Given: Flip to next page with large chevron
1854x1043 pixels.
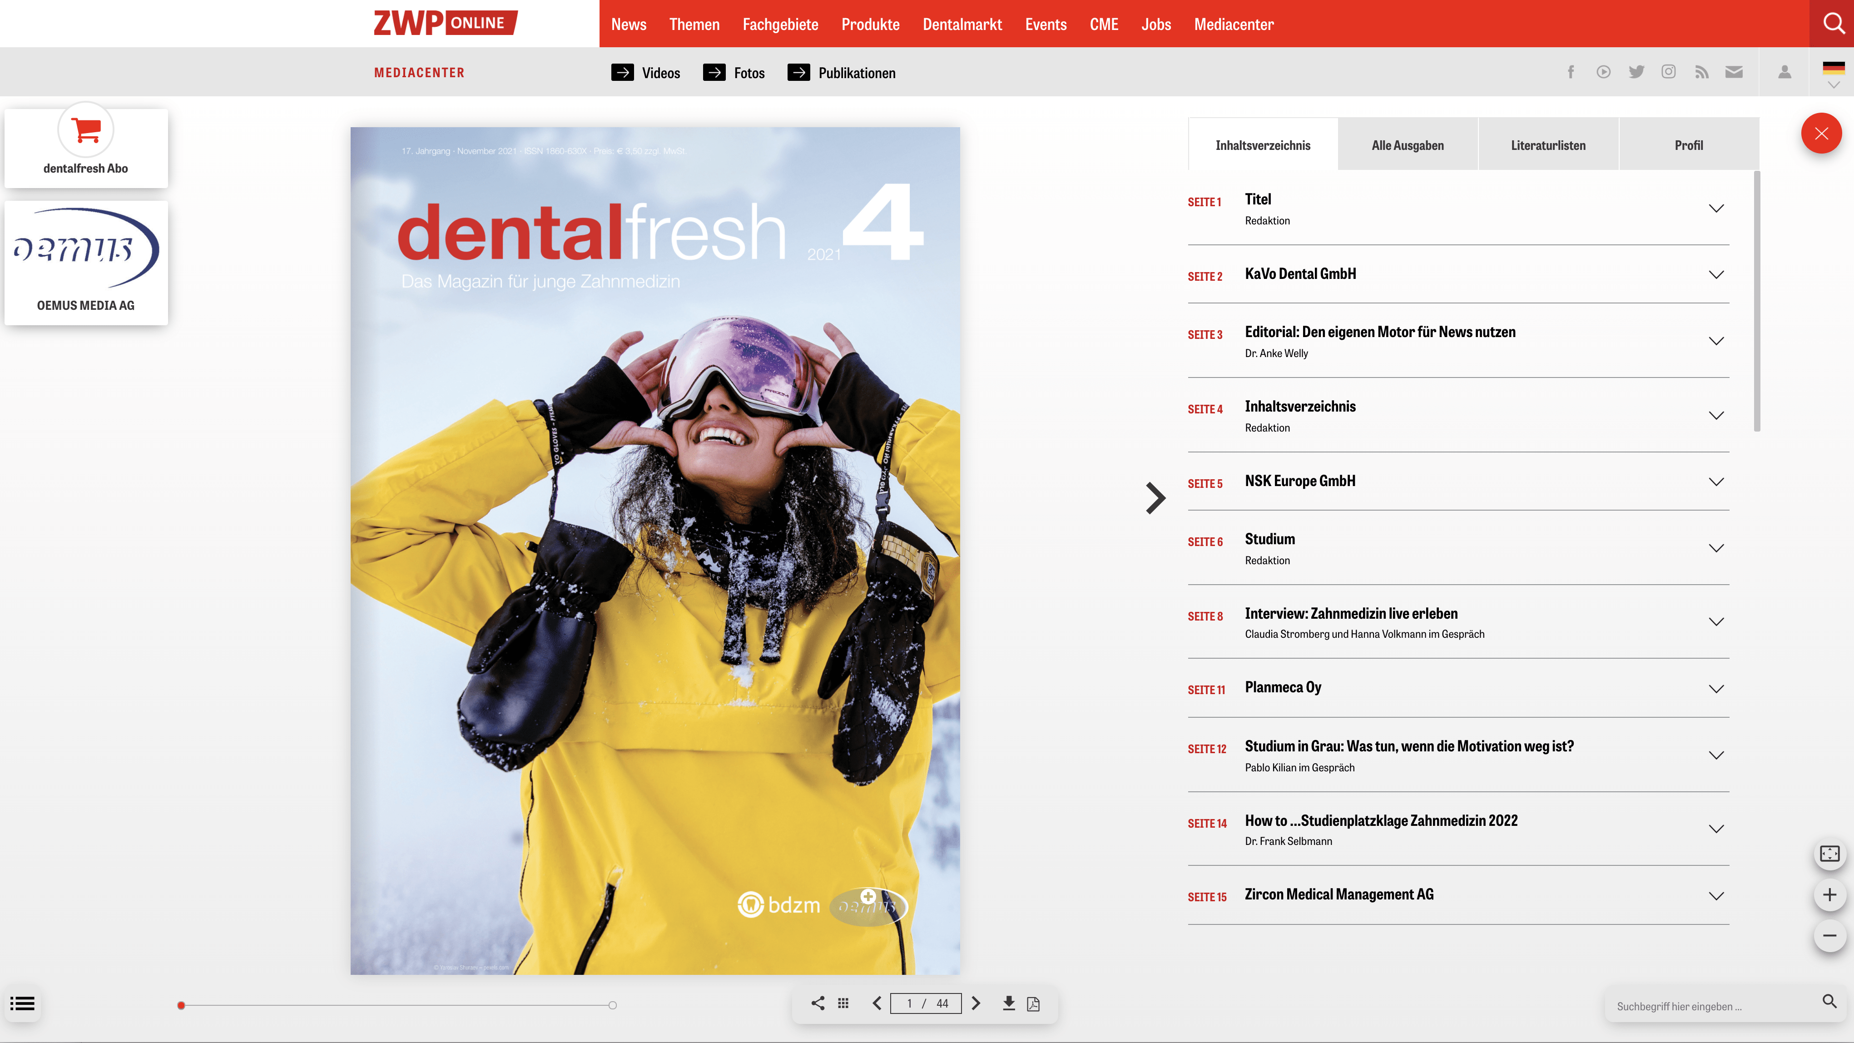Looking at the screenshot, I should pyautogui.click(x=1155, y=498).
